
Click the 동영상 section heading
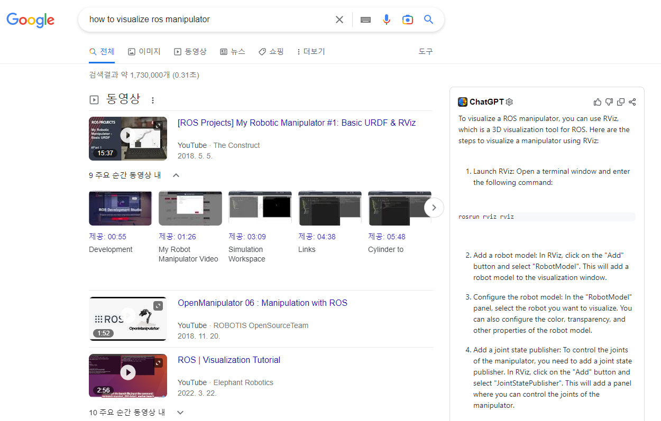tap(123, 99)
